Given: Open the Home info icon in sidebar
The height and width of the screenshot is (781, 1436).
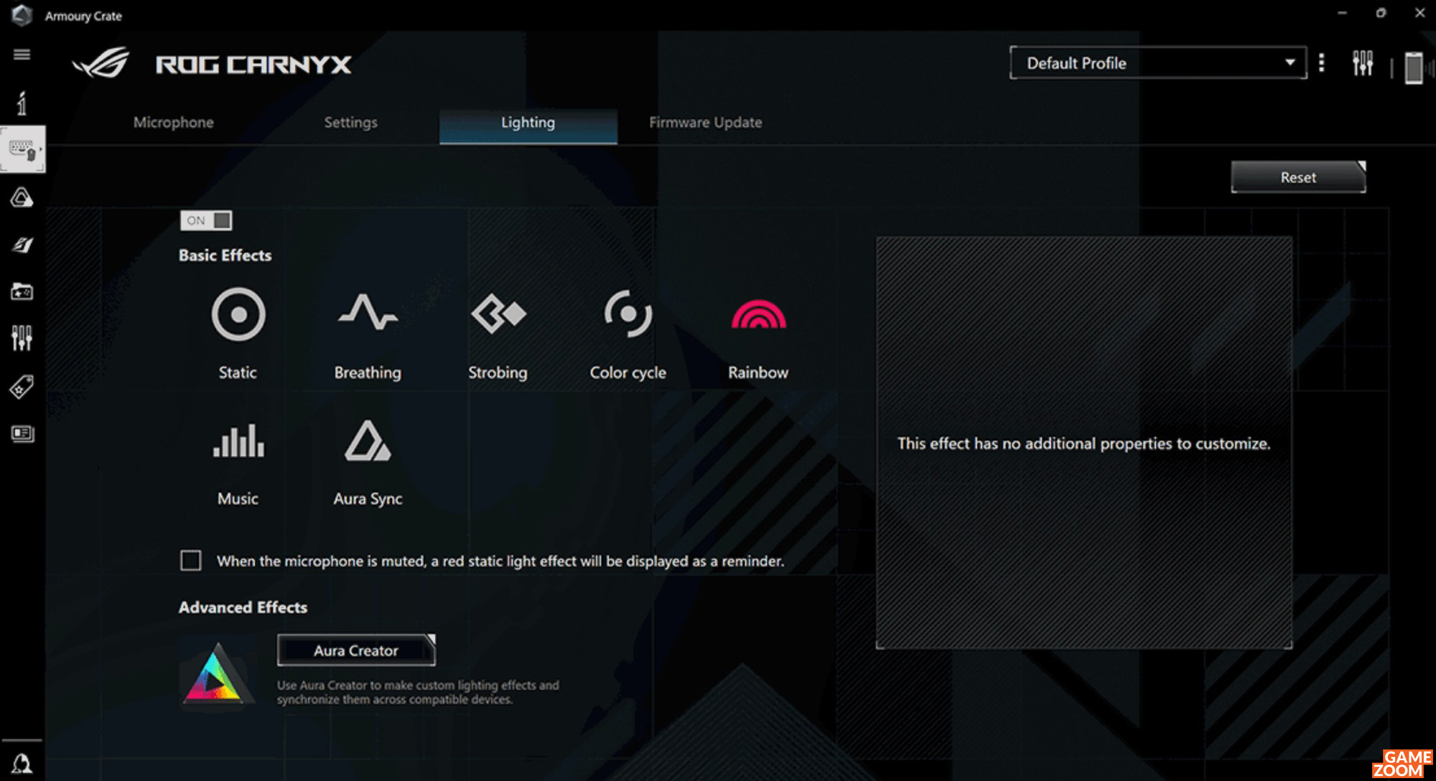Looking at the screenshot, I should pos(22,103).
